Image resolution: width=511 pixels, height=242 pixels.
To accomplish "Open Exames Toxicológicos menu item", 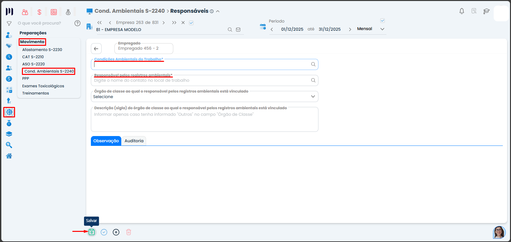I will [43, 86].
